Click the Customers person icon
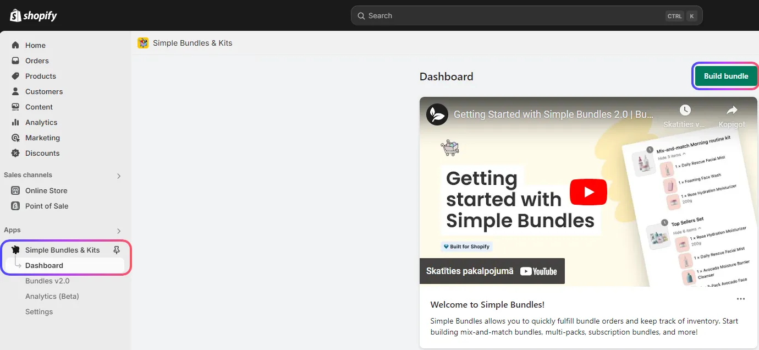This screenshot has width=759, height=350. [x=15, y=91]
